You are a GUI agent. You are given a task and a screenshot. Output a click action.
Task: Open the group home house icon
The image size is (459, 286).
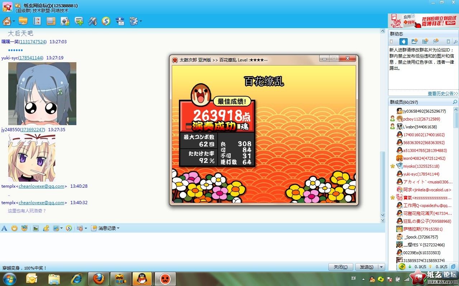click(6, 21)
